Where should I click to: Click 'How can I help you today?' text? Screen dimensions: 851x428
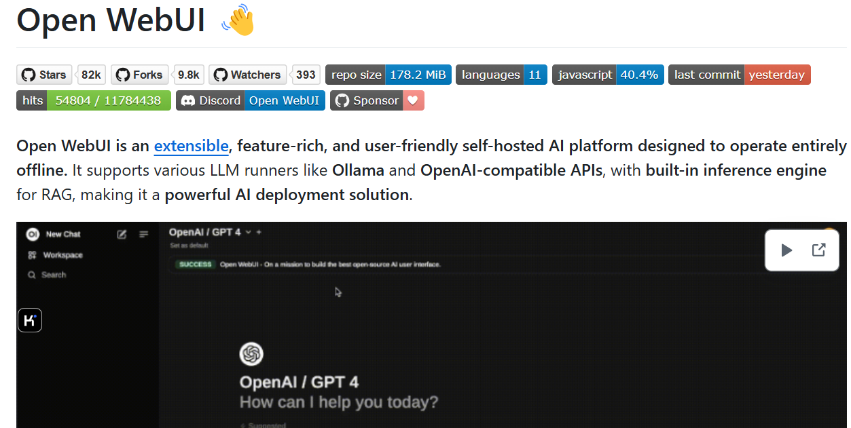click(339, 402)
